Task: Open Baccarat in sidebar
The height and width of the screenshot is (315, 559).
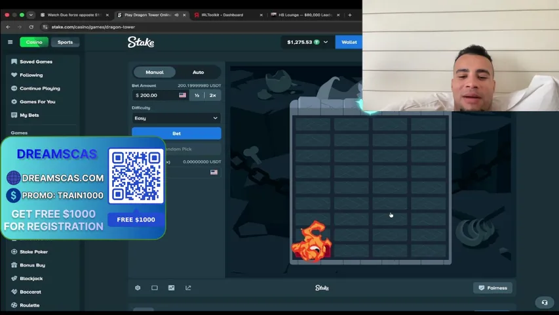Action: click(x=30, y=292)
